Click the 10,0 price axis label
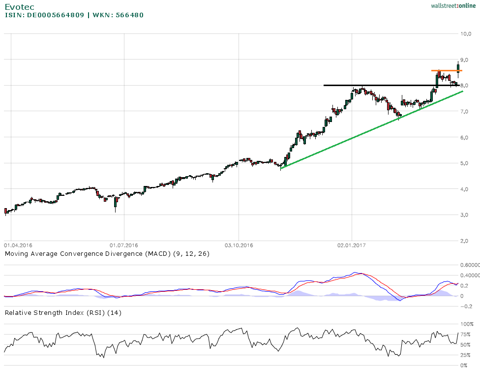Image resolution: width=480 pixels, height=369 pixels. tap(466, 33)
